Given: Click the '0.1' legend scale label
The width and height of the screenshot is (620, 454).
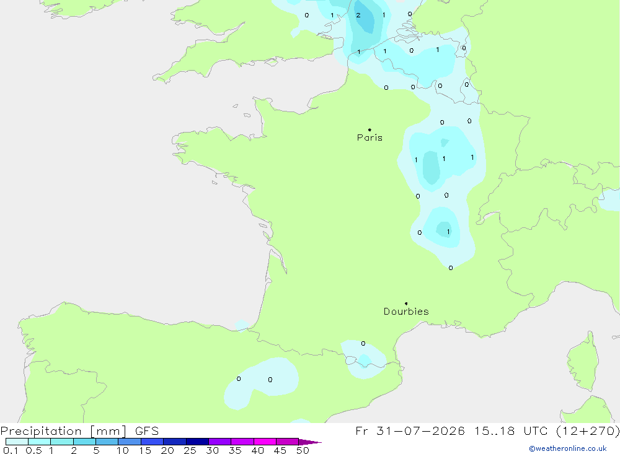Looking at the screenshot, I should click(11, 450).
